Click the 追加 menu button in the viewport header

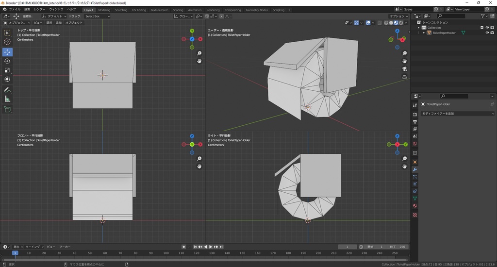59,23
